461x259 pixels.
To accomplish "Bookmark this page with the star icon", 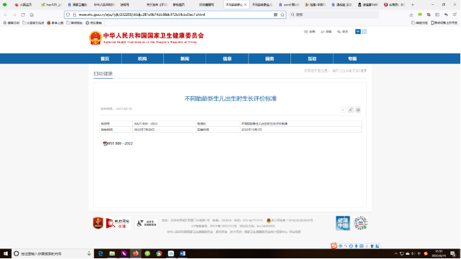I will click(x=282, y=15).
